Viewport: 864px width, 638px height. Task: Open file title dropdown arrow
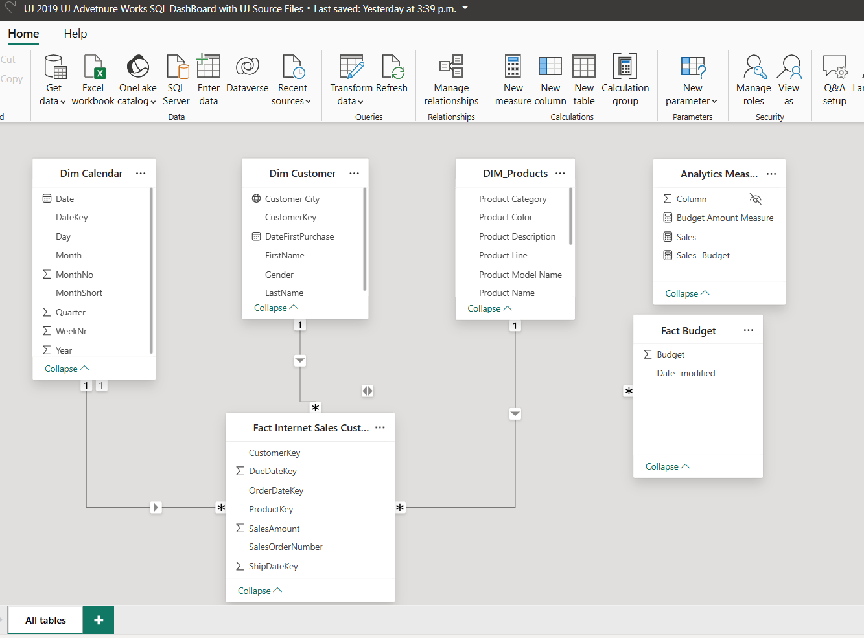[465, 8]
